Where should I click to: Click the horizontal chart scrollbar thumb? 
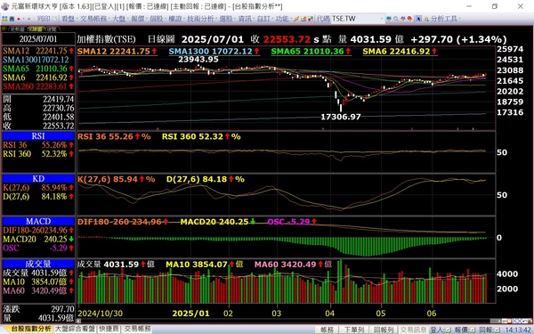(494, 321)
